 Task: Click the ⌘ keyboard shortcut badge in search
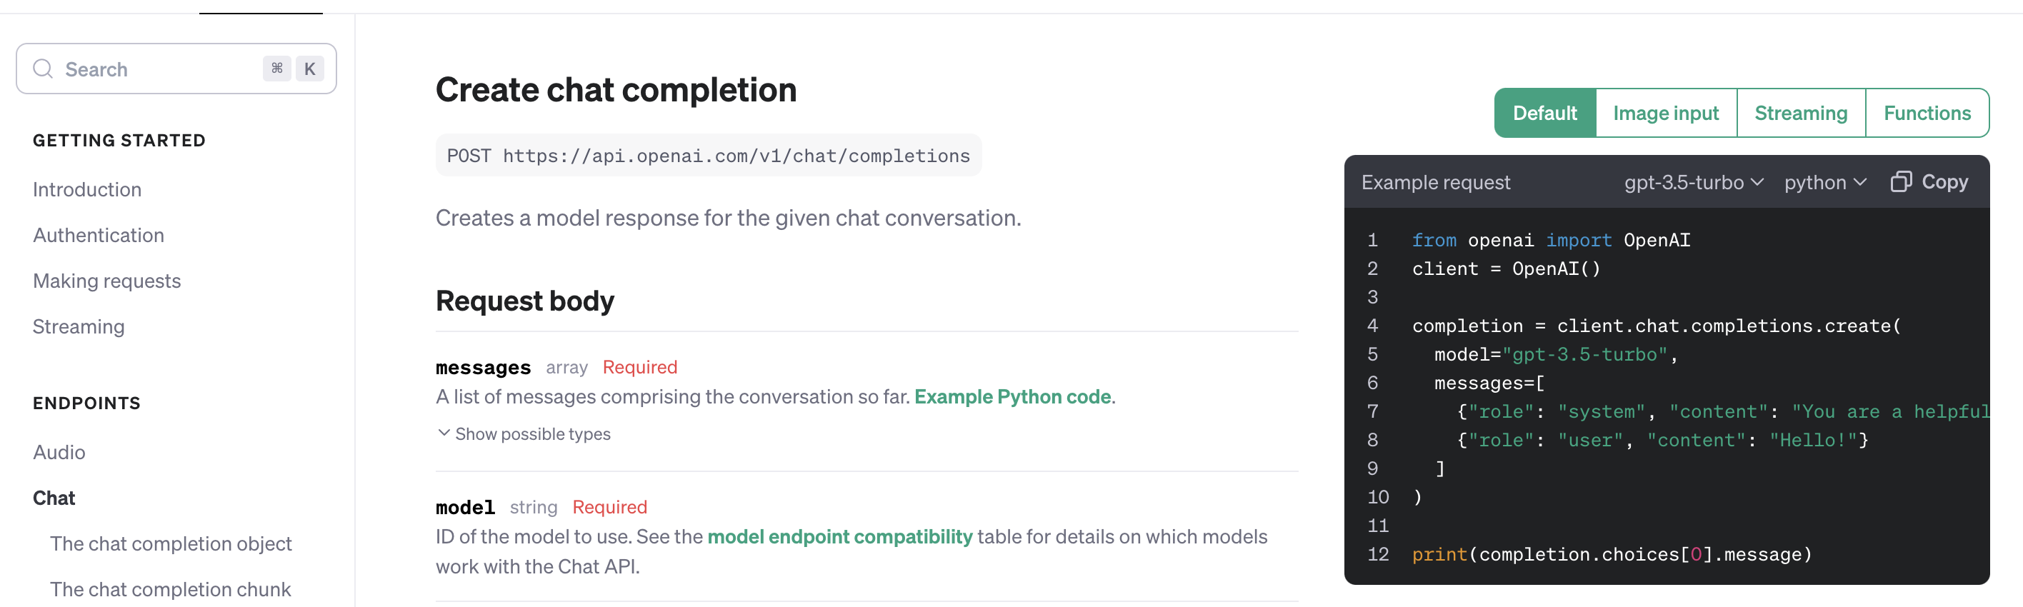pyautogui.click(x=276, y=69)
